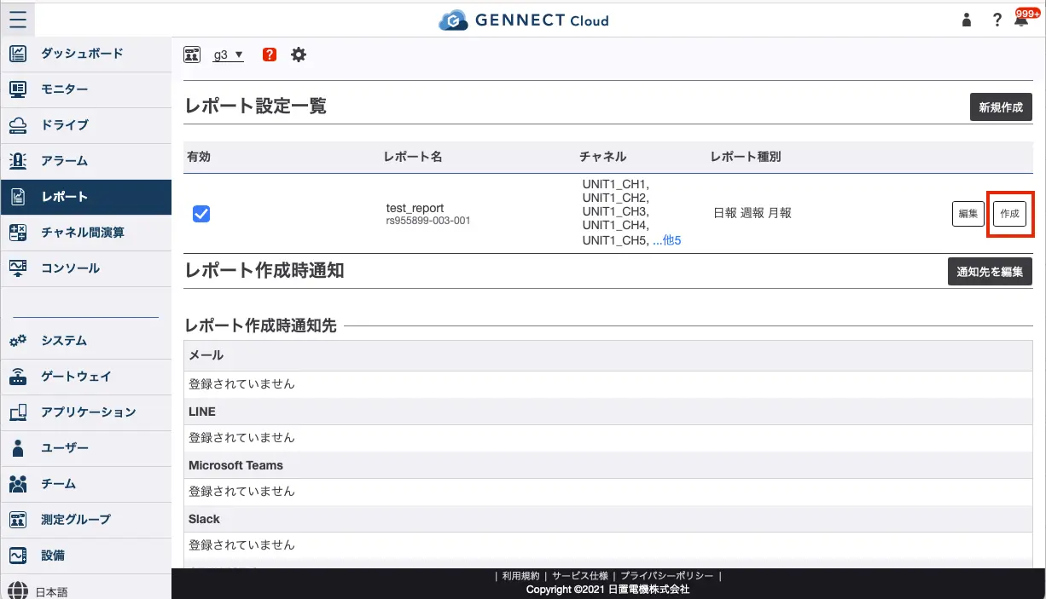Click the globe language icon
This screenshot has height=599, width=1046.
click(18, 590)
